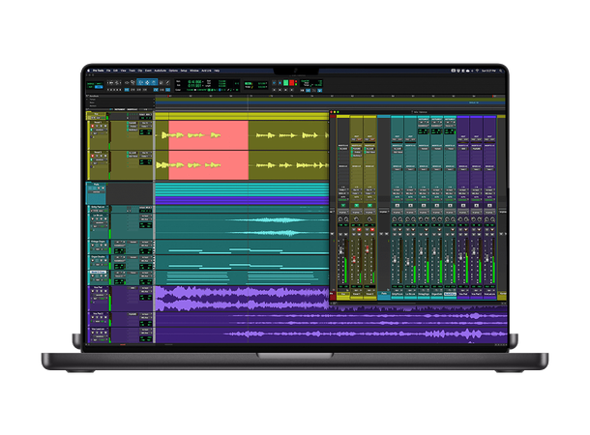Toggle record enable on Vocal 1 track

(x=93, y=127)
